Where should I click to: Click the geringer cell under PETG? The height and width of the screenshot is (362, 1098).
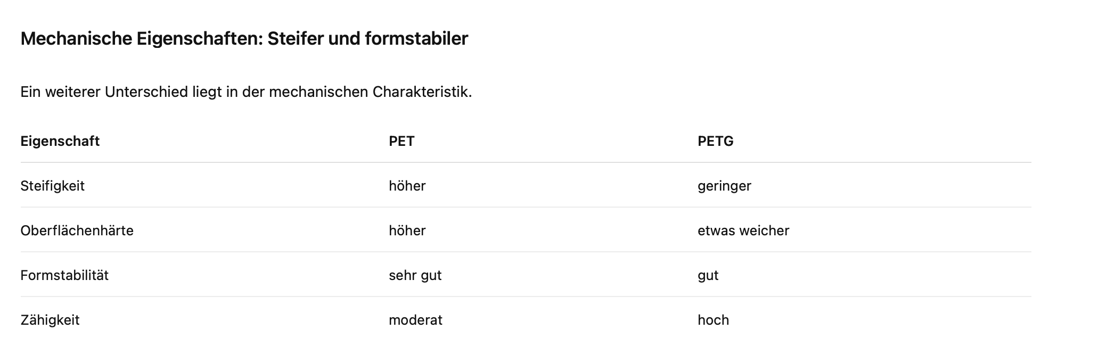pos(724,186)
